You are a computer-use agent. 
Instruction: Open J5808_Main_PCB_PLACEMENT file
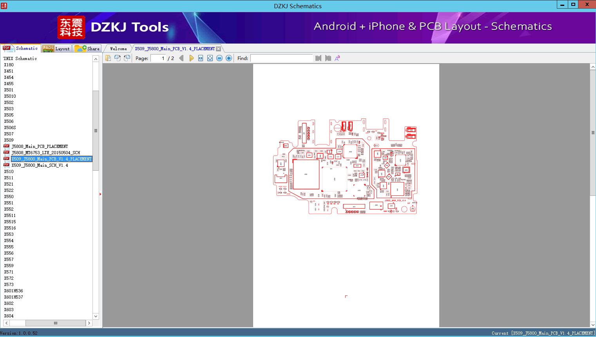coord(40,146)
